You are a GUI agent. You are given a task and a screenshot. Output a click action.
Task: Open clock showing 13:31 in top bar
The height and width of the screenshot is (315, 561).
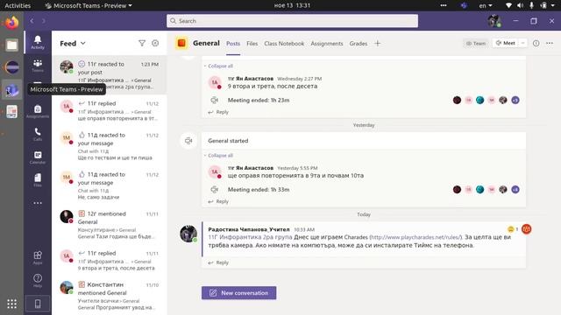292,5
